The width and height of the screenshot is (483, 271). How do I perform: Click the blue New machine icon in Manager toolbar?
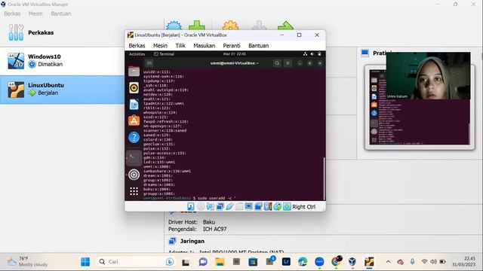174,26
